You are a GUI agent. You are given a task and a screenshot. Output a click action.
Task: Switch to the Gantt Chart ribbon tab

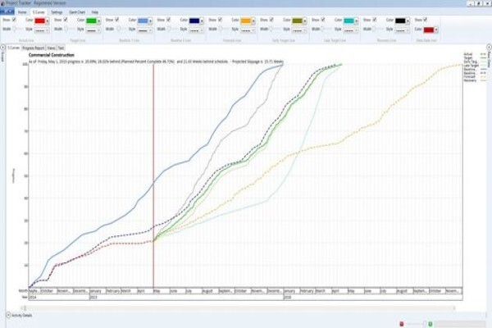(x=77, y=12)
